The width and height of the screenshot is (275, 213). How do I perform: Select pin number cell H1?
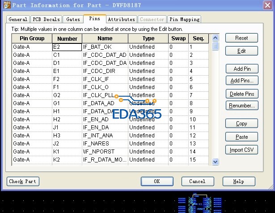coord(67,111)
